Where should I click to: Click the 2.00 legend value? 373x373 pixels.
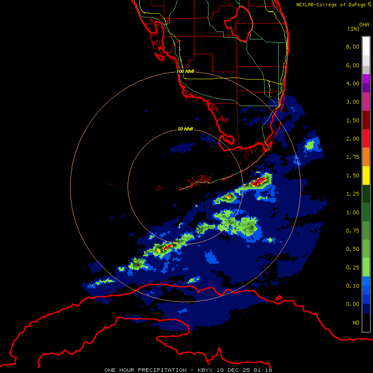coord(353,139)
